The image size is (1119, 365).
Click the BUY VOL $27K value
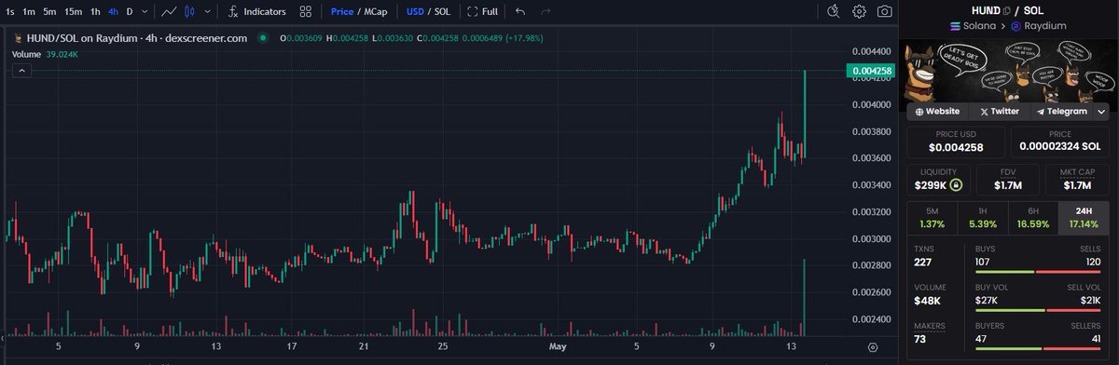pos(988,301)
